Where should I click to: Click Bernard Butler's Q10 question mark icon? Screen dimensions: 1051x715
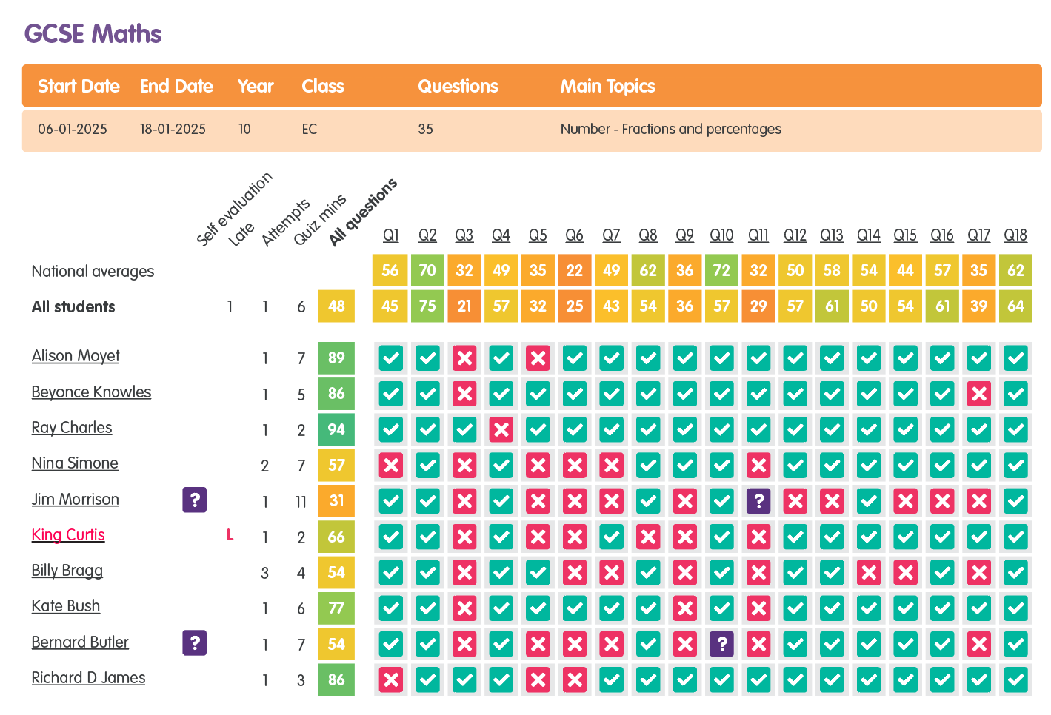tap(721, 644)
